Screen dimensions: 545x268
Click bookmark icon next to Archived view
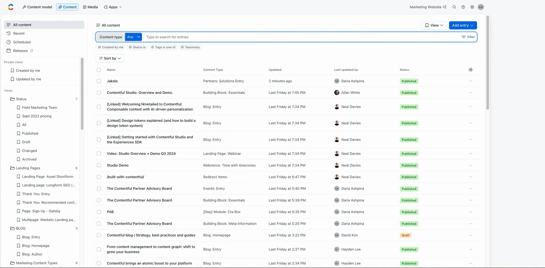(x=18, y=159)
